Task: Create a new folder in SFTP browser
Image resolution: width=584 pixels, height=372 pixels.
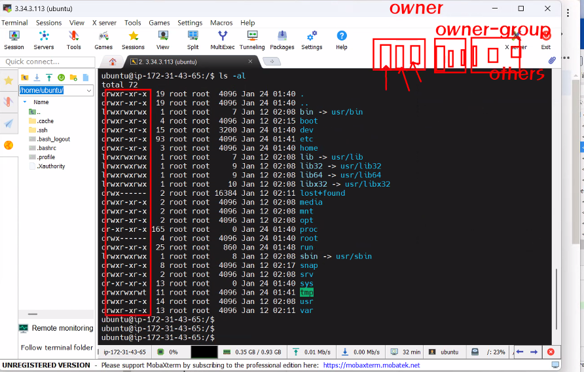Action: click(74, 77)
